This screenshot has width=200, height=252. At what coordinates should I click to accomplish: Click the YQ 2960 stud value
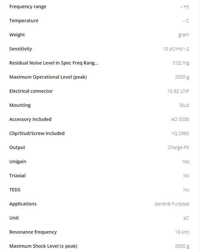(180, 133)
